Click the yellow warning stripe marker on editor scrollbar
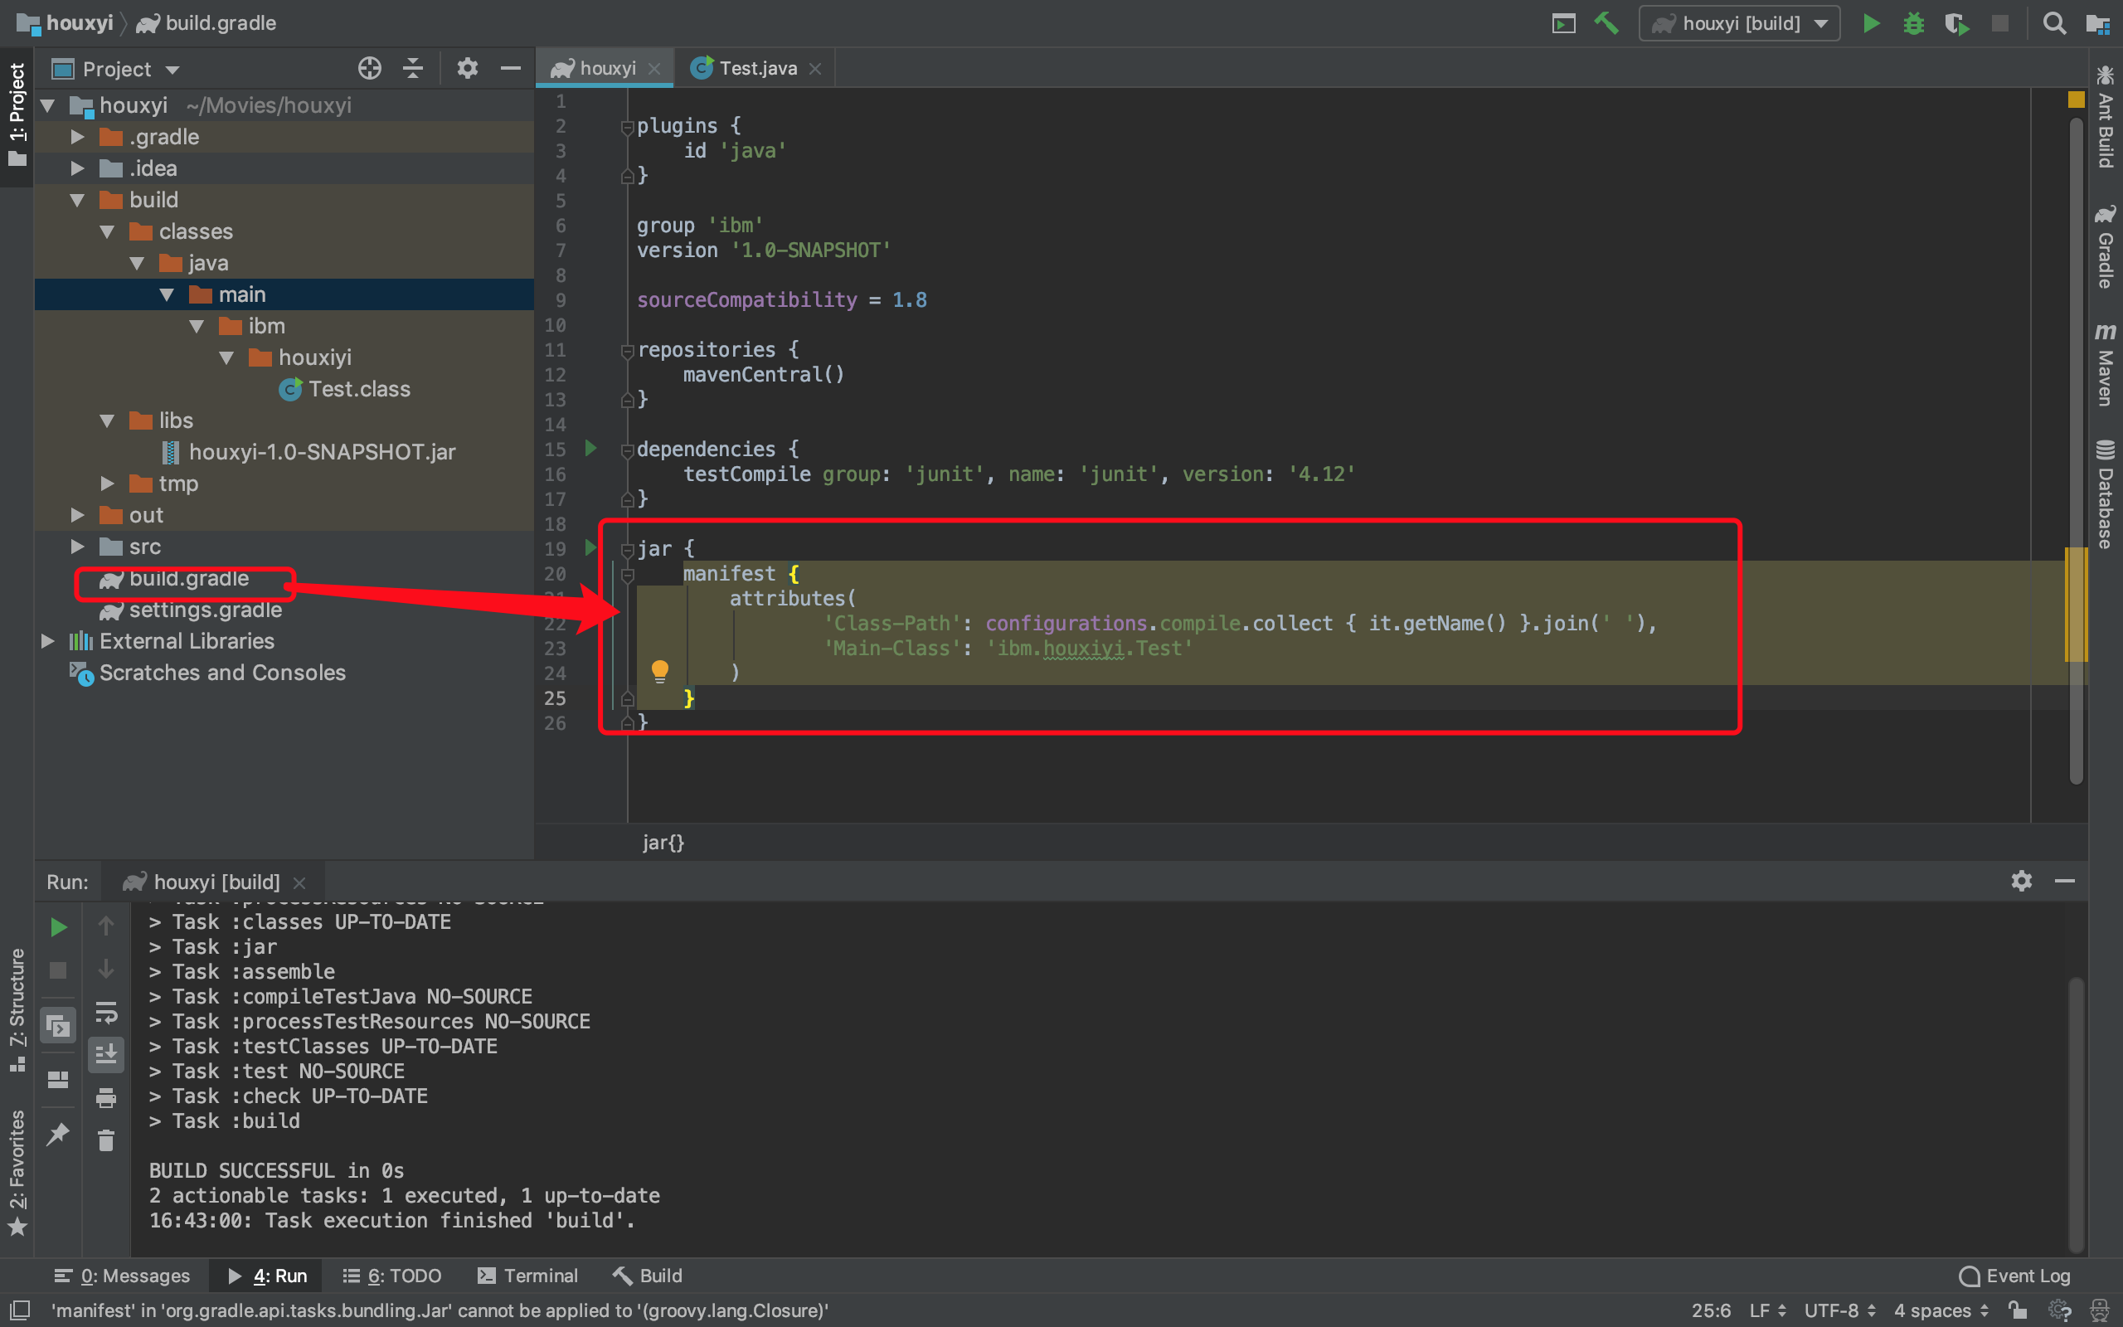The image size is (2123, 1327). tap(2075, 605)
